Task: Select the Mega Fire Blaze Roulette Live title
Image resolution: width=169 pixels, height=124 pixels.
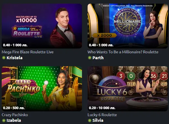Action: (28, 52)
